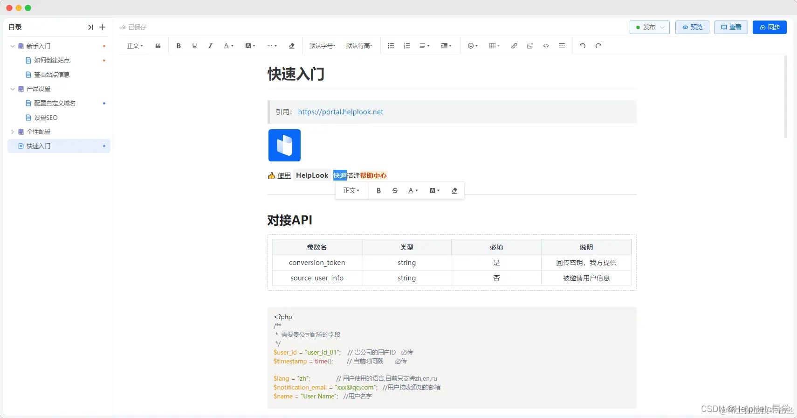This screenshot has width=797, height=418.
Task: Open the font color dropdown in main toolbar
Action: click(x=228, y=46)
